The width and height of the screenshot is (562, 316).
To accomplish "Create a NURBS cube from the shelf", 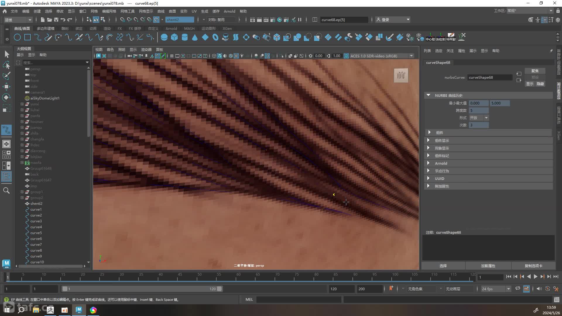I will [174, 37].
